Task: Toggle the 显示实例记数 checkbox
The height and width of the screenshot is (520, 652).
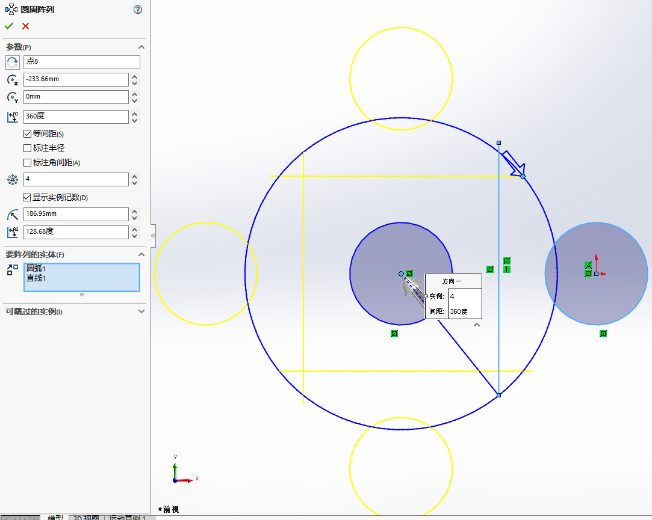Action: [28, 197]
